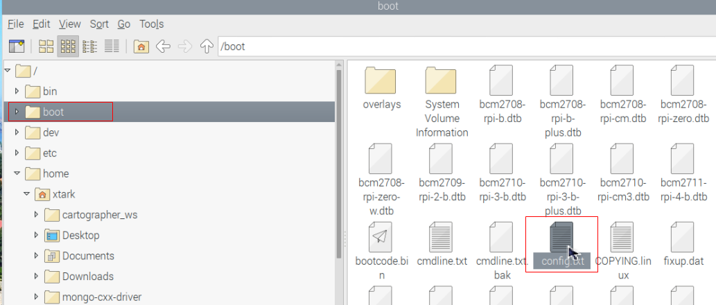
Task: Select config.txt file
Action: pos(561,245)
